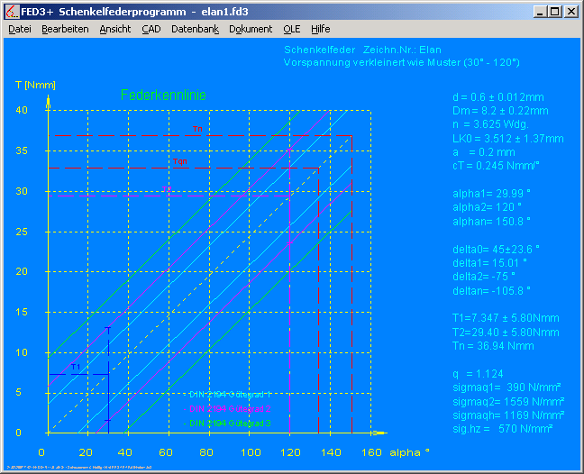Click the Schenkelfeder Zeichn.Nr.: Elan heading
The height and width of the screenshot is (474, 584).
362,50
